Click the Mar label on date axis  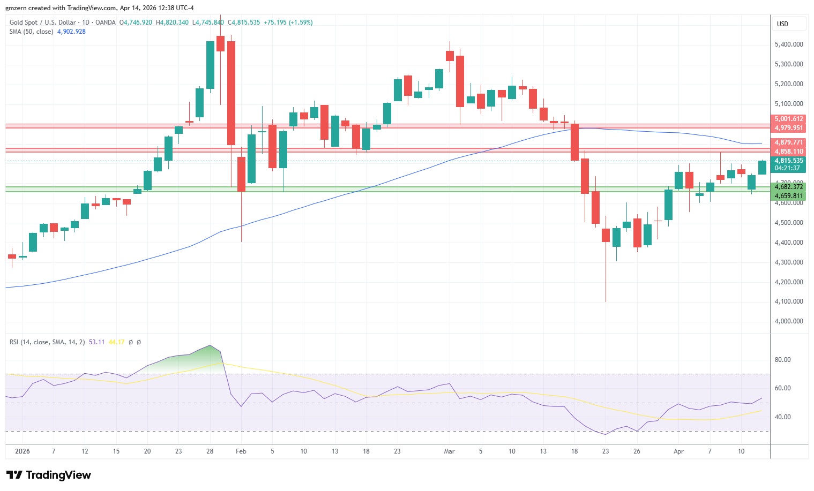coord(449,451)
